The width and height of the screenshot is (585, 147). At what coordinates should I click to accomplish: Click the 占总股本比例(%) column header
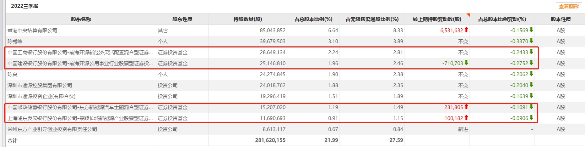(313, 19)
